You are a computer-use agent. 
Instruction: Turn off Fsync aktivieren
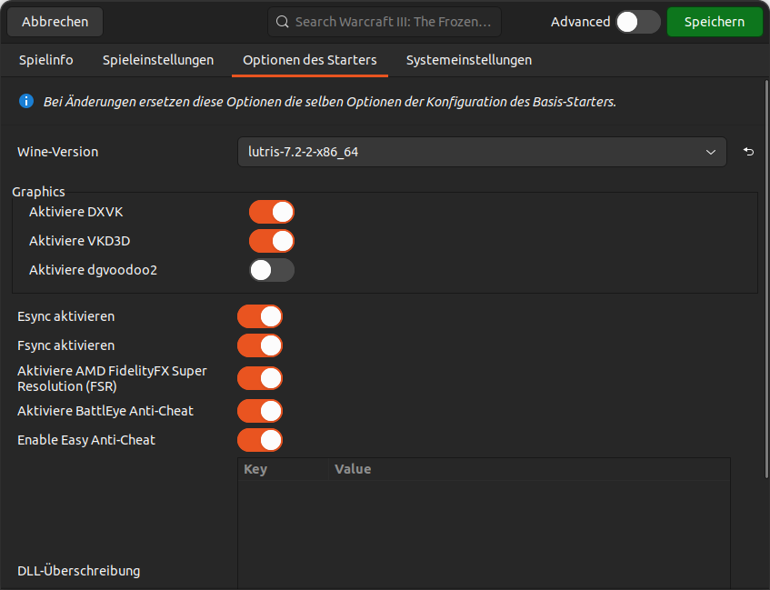(x=259, y=345)
